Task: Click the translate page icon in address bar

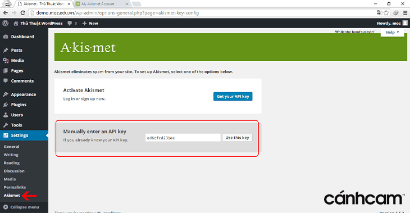Action: pos(380,13)
